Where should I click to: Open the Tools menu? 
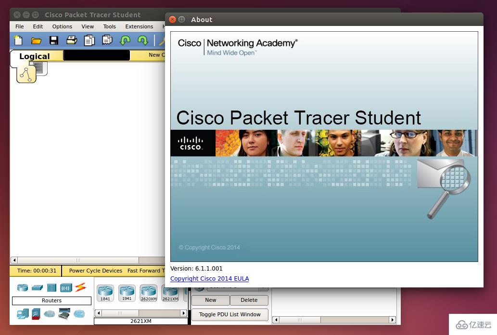point(109,26)
